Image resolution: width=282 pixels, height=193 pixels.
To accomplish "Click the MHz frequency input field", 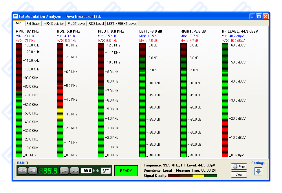I will 86,171.
